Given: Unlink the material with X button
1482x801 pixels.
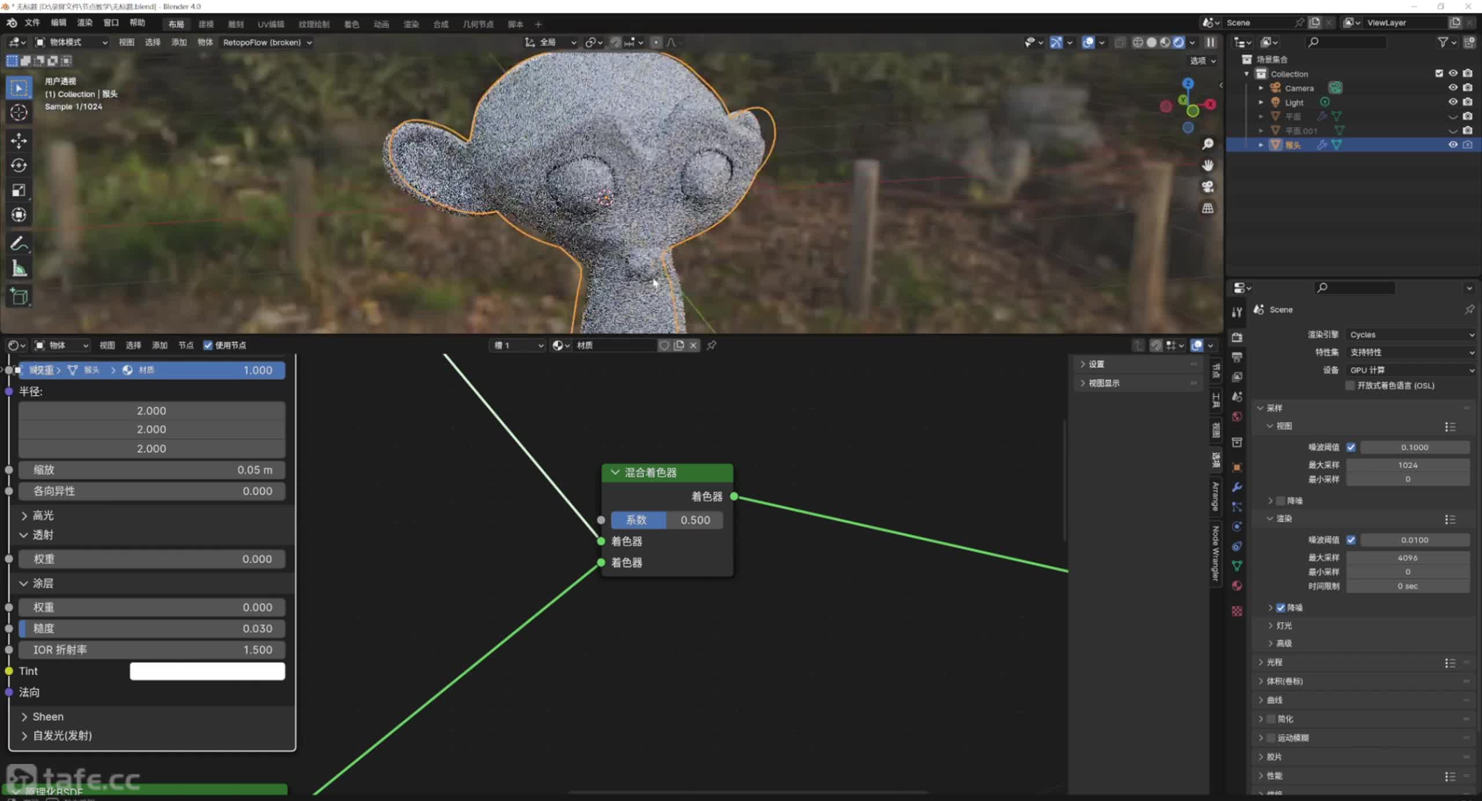Looking at the screenshot, I should [693, 345].
